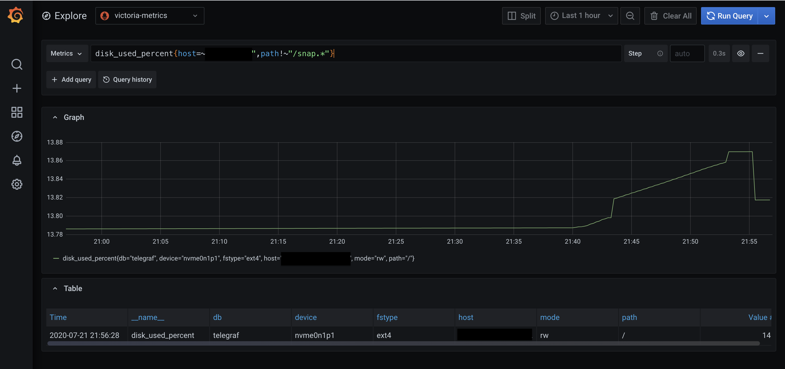The image size is (785, 369).
Task: Open the victoria-metrics data source dropdown
Action: [x=150, y=16]
